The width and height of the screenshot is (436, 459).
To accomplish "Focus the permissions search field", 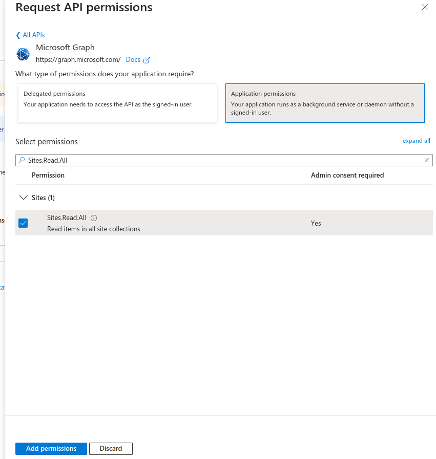I will (224, 160).
